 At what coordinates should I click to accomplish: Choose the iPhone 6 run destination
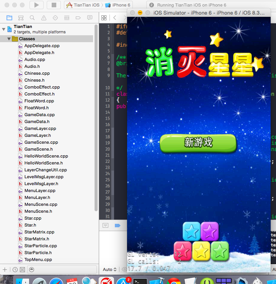coord(118,5)
